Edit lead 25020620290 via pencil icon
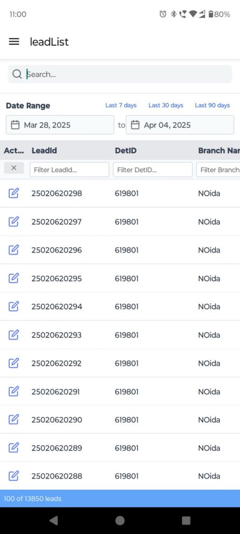Viewport: 240px width, 534px height. 14,419
